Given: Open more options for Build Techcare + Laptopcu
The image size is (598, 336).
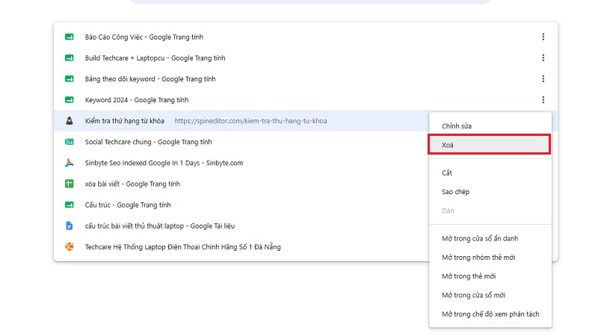Looking at the screenshot, I should (543, 58).
